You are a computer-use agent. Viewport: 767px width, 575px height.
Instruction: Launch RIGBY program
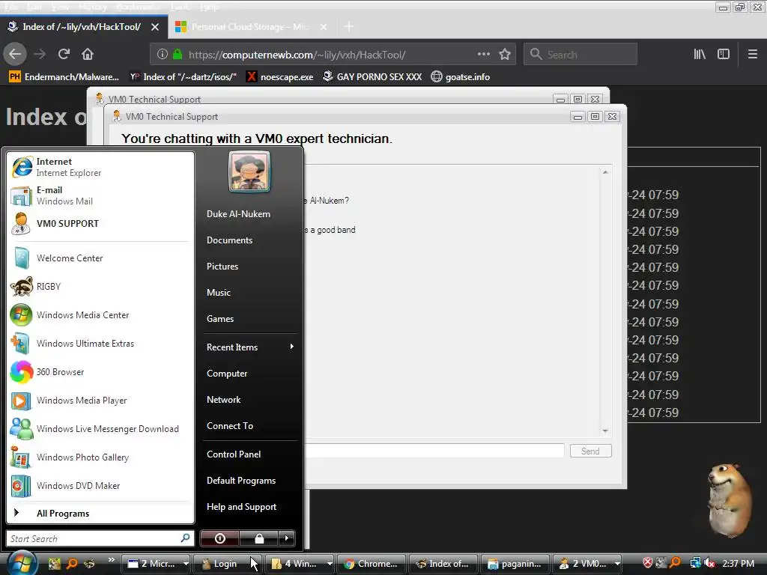[x=100, y=286]
